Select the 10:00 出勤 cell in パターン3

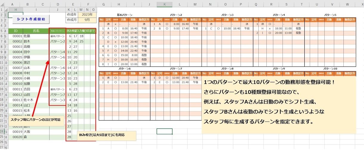227,28
